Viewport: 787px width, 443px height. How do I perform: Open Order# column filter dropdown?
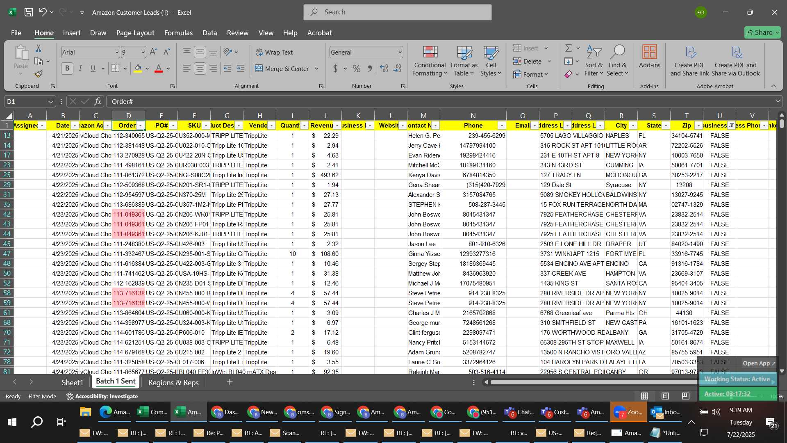(x=141, y=126)
